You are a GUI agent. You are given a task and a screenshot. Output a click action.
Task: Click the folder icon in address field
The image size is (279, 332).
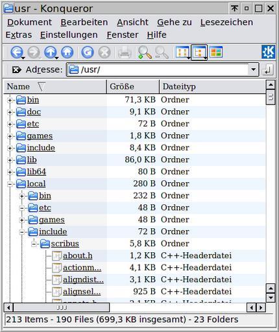point(73,70)
